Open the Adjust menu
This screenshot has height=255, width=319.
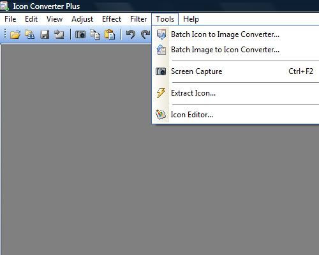82,19
